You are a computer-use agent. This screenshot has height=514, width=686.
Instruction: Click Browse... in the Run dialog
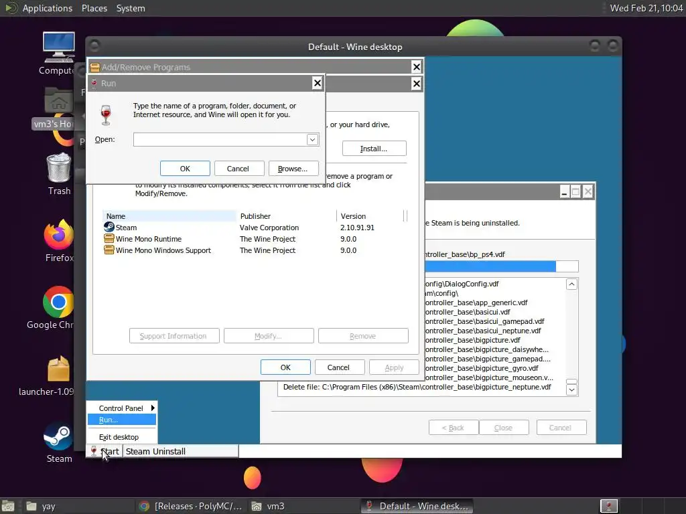pos(293,169)
